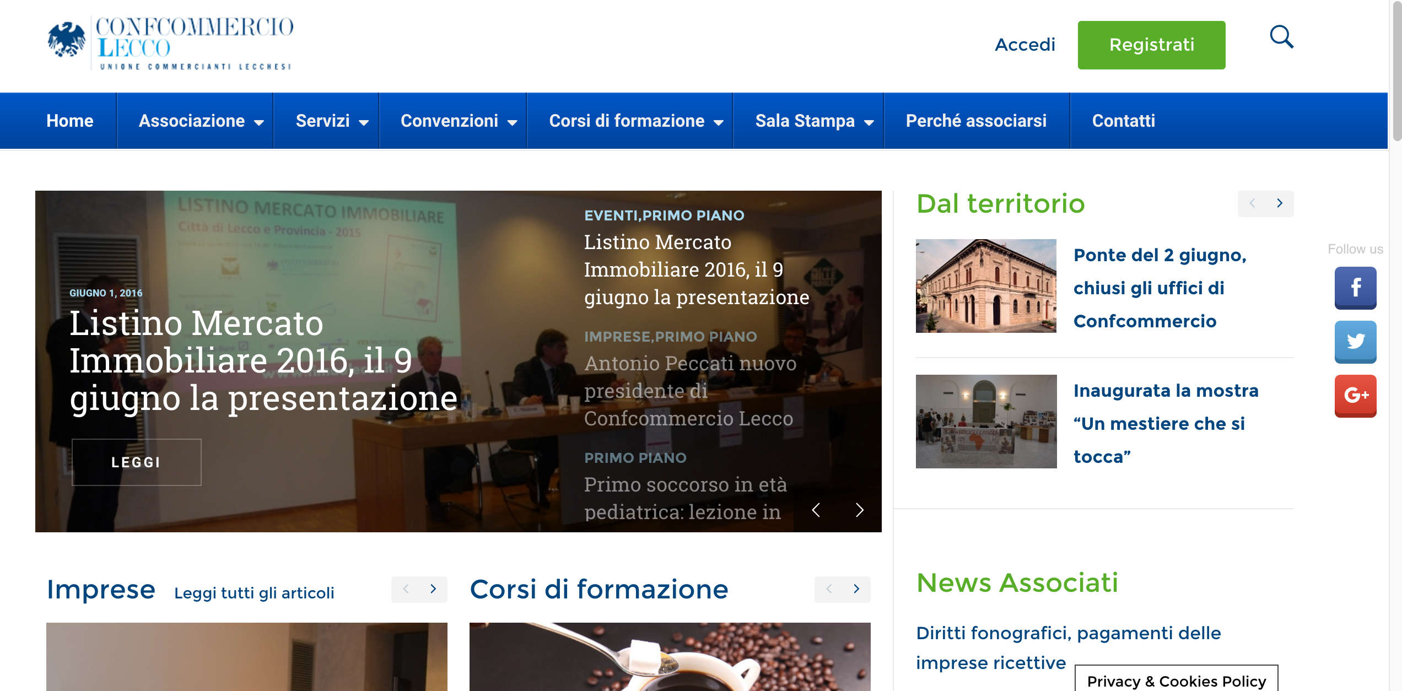Click the Twitter follow icon

(x=1356, y=341)
